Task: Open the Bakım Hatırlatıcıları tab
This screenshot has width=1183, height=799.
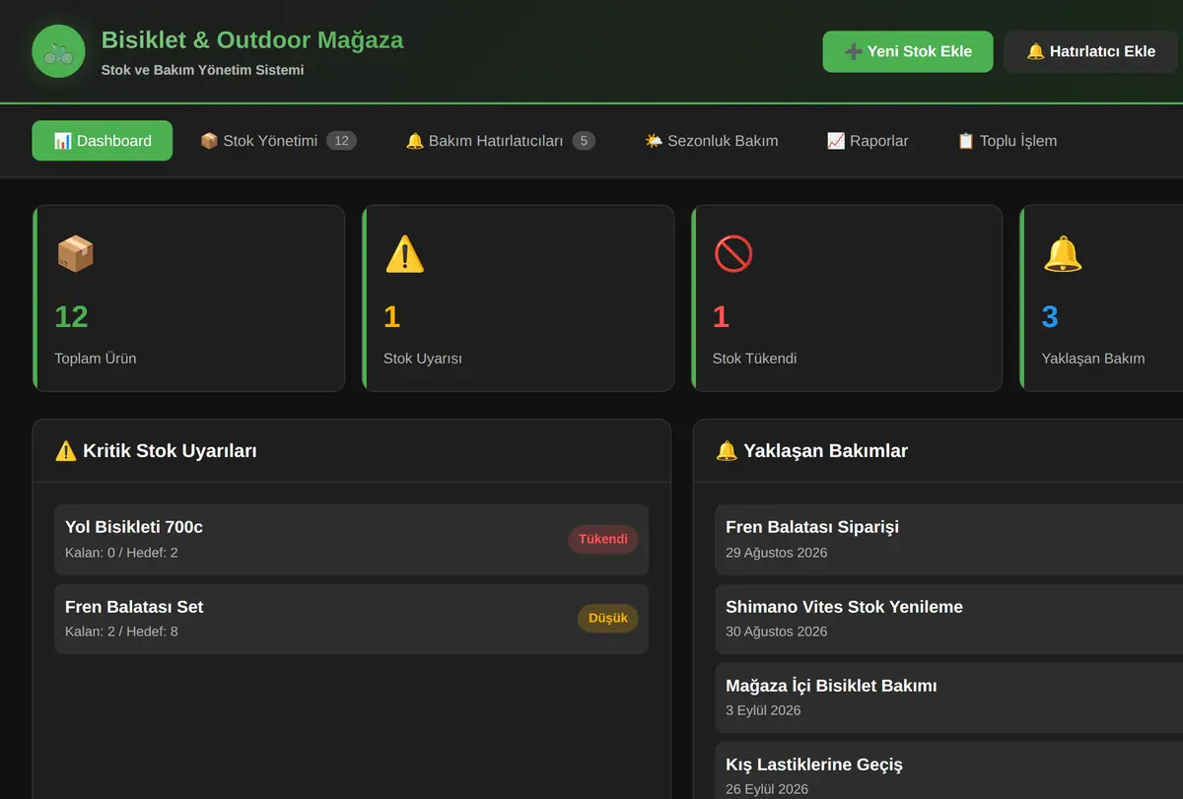Action: tap(500, 141)
